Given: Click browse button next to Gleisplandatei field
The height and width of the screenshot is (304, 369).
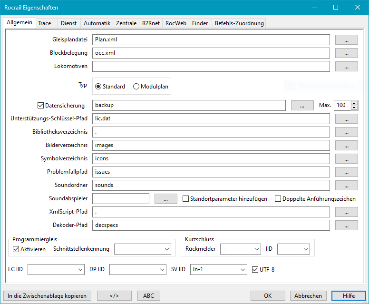Looking at the screenshot, I should (x=346, y=40).
